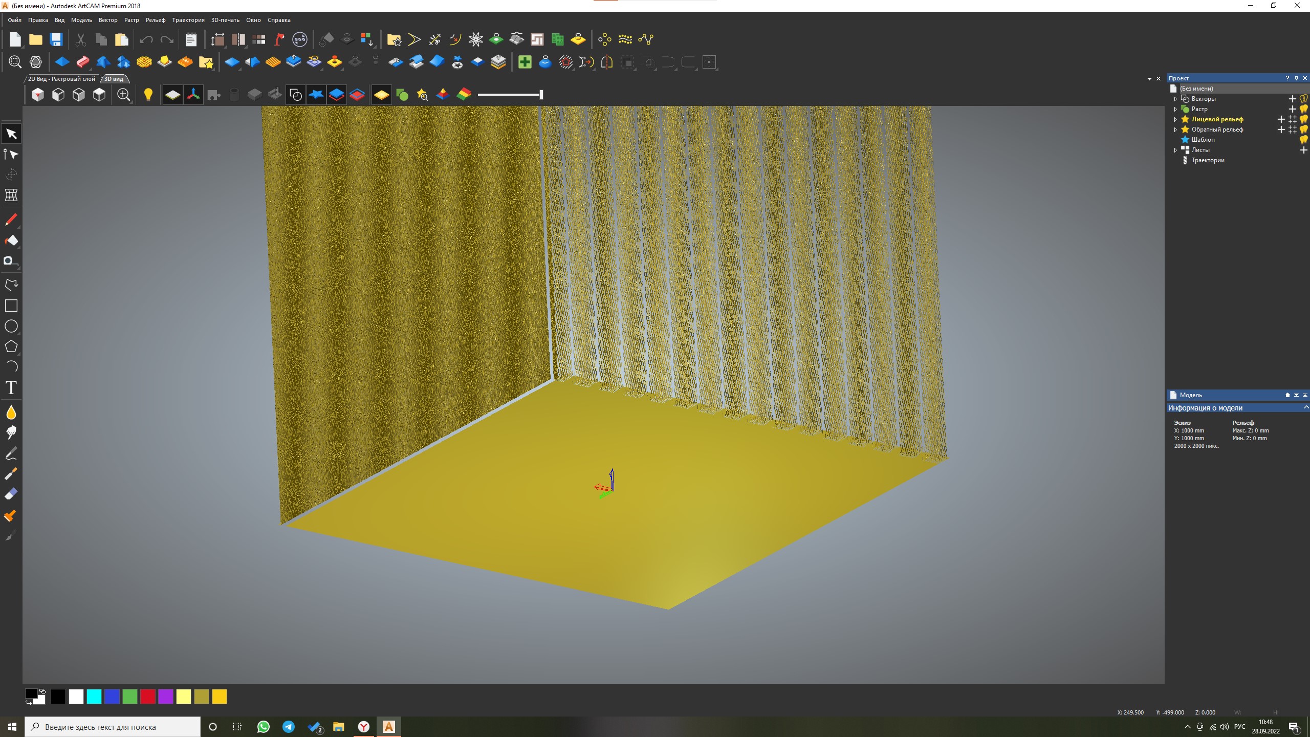Add new layer to Растр with plus
The image size is (1310, 737).
click(1292, 109)
